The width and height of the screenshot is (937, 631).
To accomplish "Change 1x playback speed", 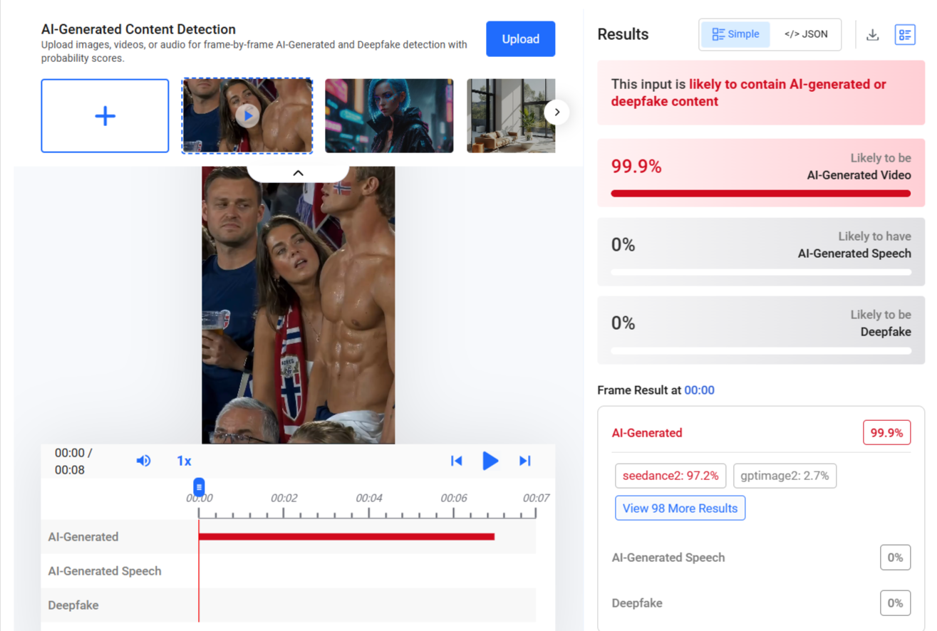I will 184,461.
